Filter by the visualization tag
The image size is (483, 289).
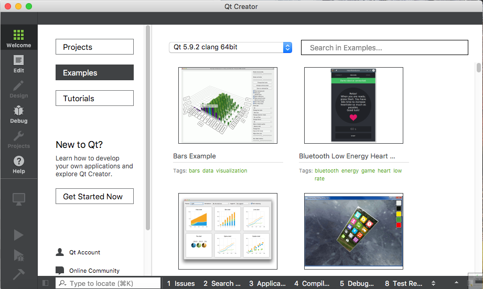[232, 170]
